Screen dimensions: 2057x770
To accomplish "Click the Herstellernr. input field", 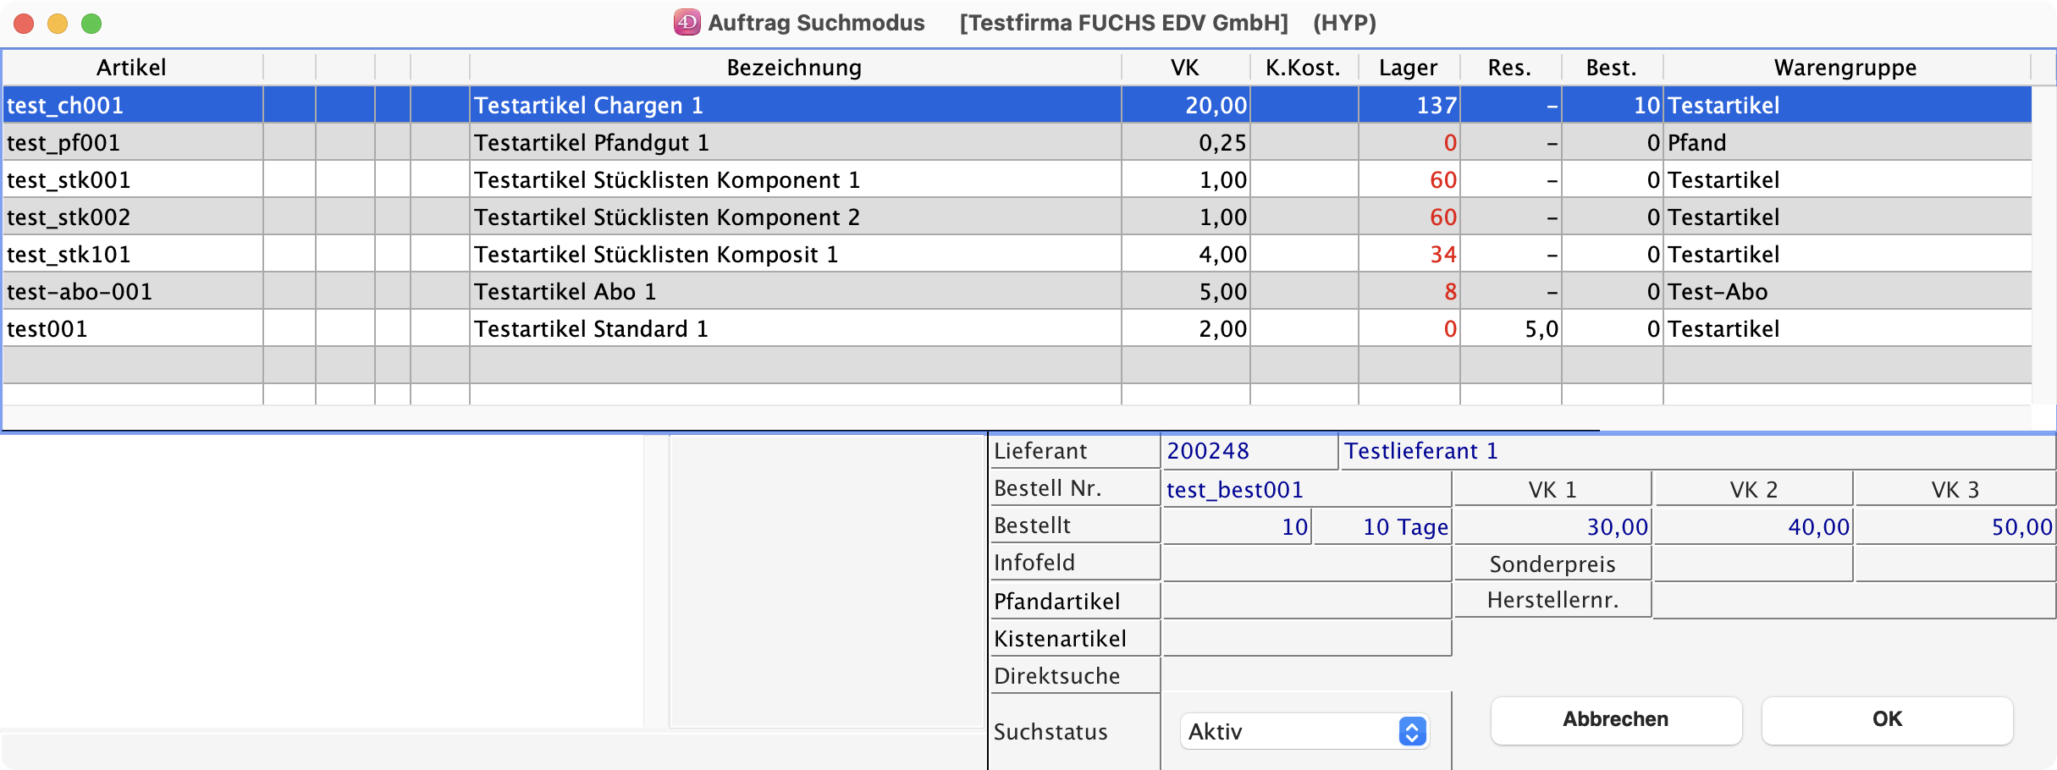I will click(1854, 602).
